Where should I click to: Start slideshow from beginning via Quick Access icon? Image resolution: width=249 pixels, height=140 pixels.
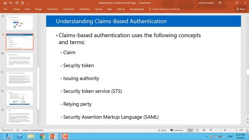[23, 3]
